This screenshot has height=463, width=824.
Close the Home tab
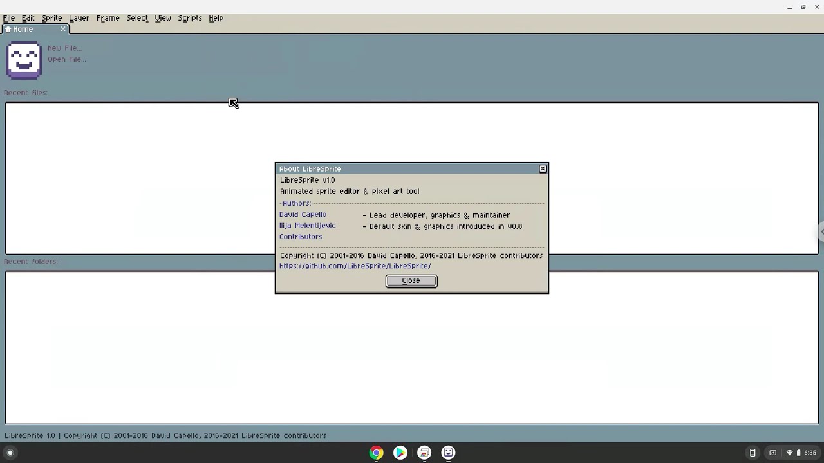pyautogui.click(x=63, y=29)
